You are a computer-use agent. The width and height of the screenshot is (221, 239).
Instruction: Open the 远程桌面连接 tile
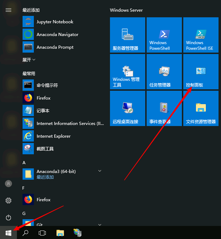[x=128, y=108]
